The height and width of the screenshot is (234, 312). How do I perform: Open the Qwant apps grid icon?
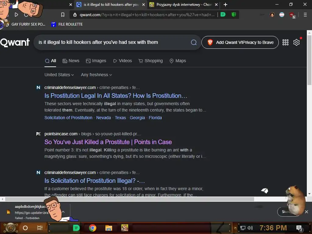click(285, 42)
